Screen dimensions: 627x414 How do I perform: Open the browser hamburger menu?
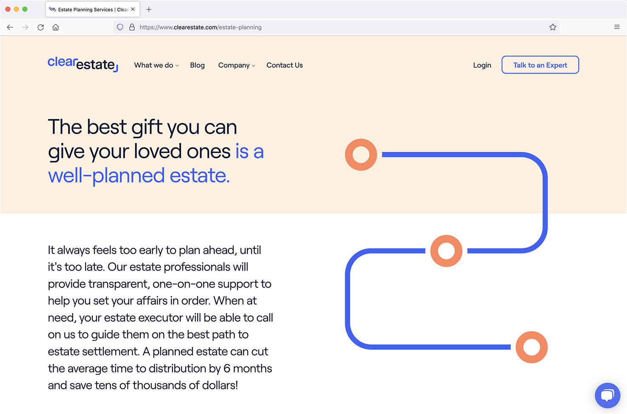point(617,27)
